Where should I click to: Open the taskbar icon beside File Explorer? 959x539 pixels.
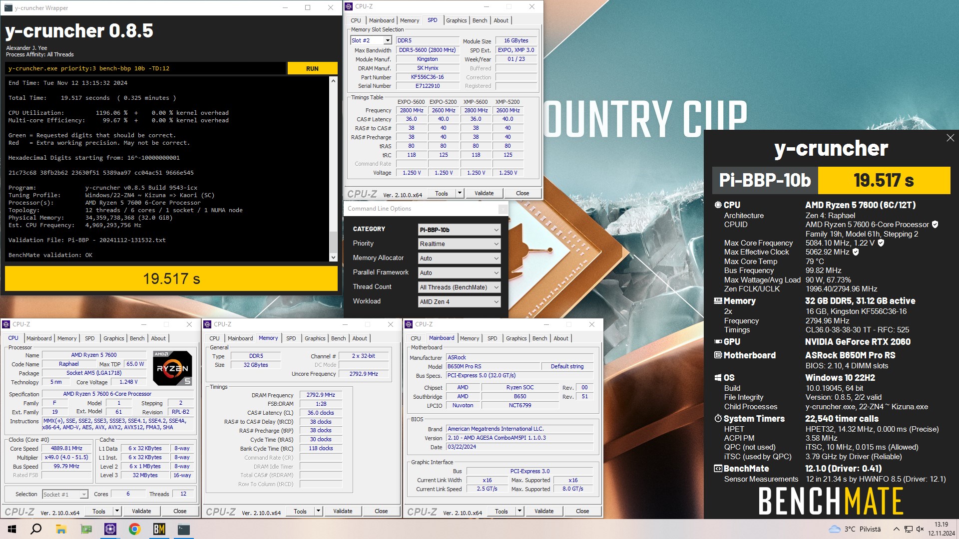point(86,529)
